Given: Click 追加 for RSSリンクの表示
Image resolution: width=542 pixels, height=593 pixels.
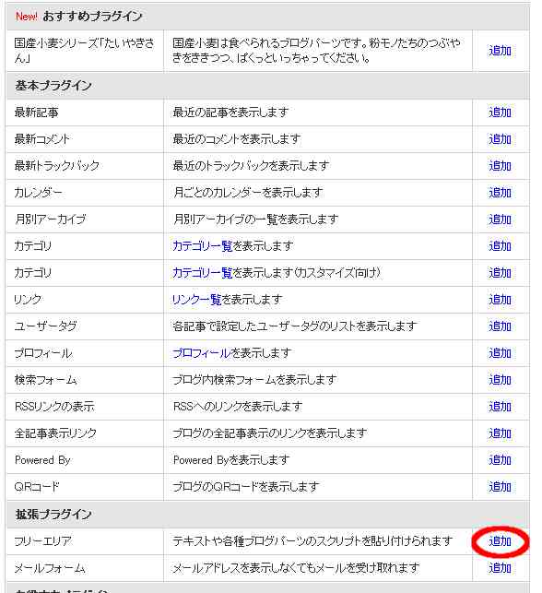Looking at the screenshot, I should (x=500, y=407).
